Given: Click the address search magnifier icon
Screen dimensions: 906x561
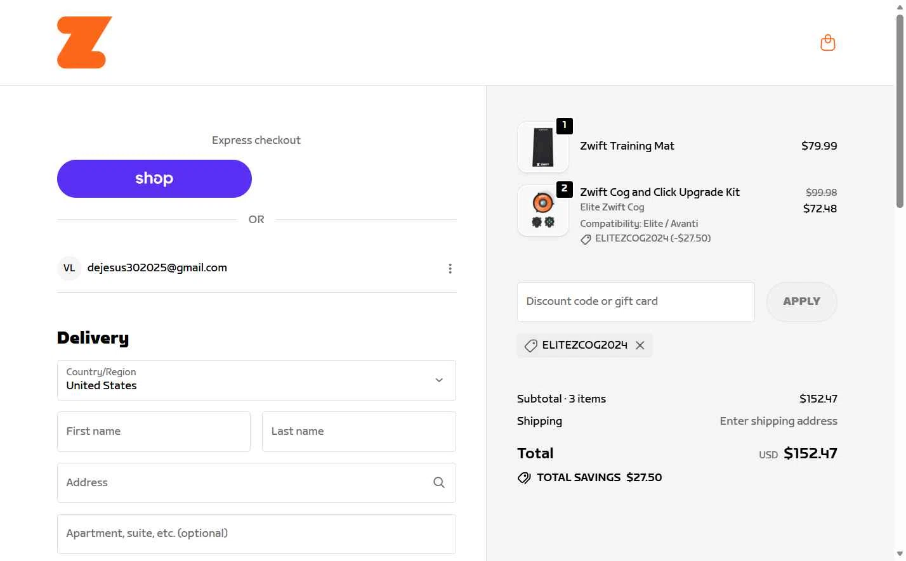Looking at the screenshot, I should tap(438, 482).
